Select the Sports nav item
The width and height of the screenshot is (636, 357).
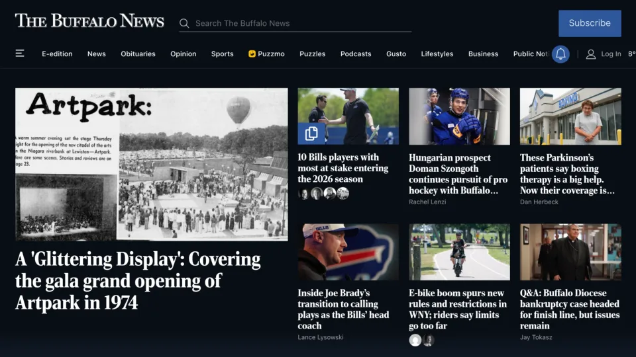223,54
